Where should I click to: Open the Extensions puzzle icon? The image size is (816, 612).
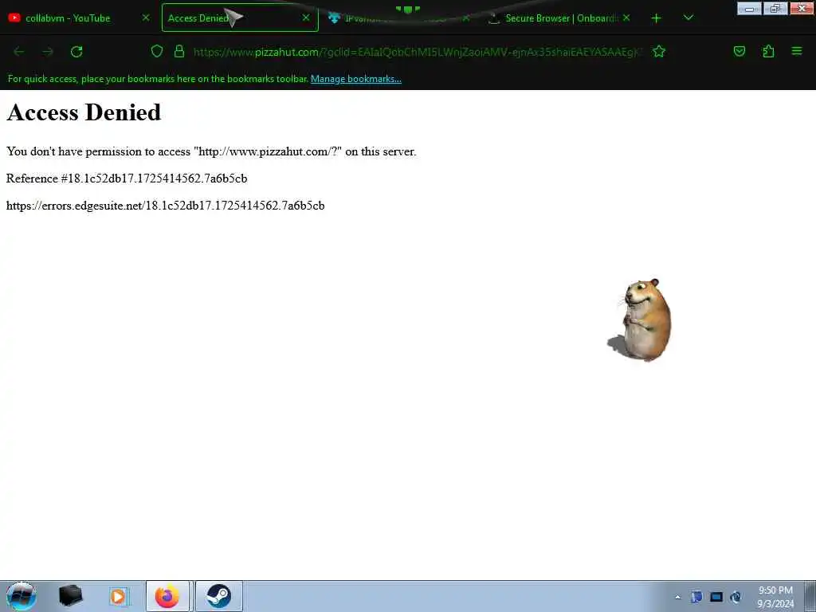[768, 52]
